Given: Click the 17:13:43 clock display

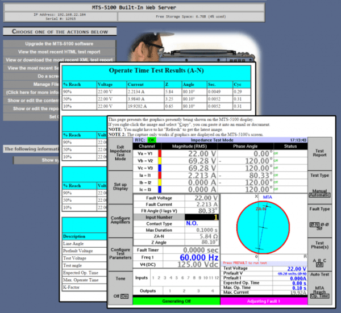Looking at the screenshot, I should pos(298,140).
